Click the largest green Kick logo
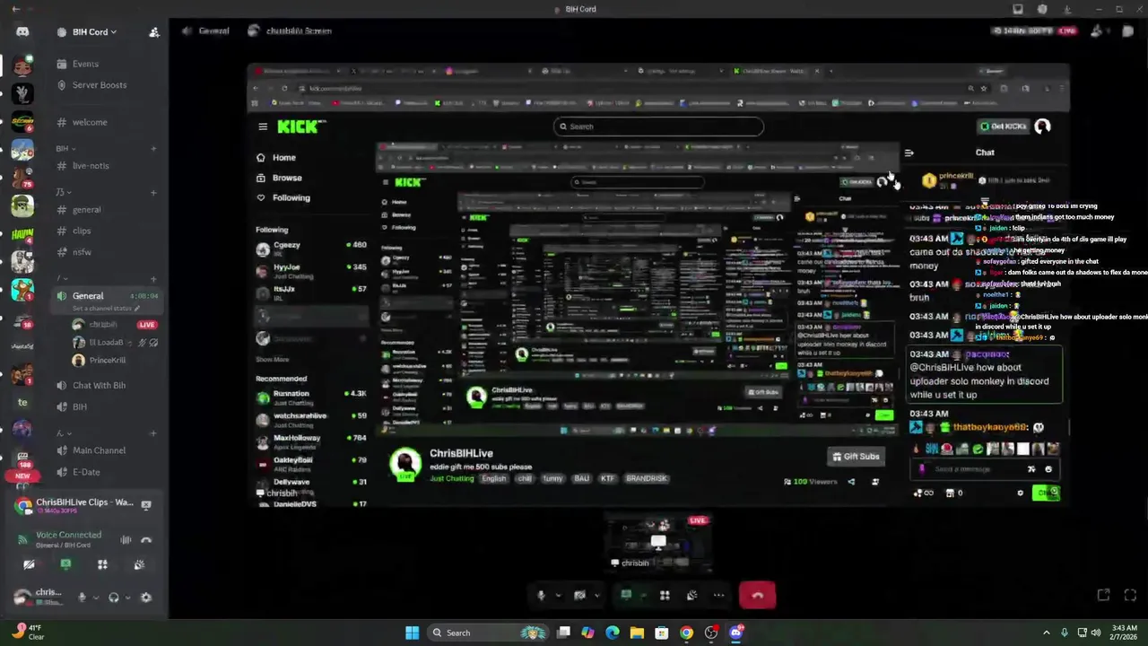The height and width of the screenshot is (646, 1148). point(299,127)
